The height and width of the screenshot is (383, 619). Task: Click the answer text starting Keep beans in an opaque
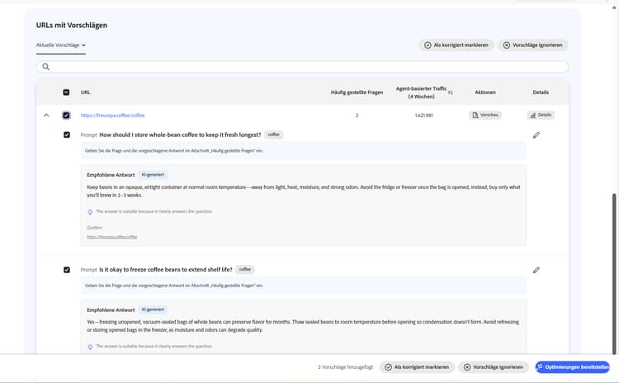pyautogui.click(x=304, y=191)
